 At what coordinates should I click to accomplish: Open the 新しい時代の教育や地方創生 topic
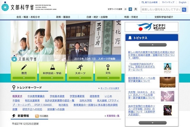(151, 55)
